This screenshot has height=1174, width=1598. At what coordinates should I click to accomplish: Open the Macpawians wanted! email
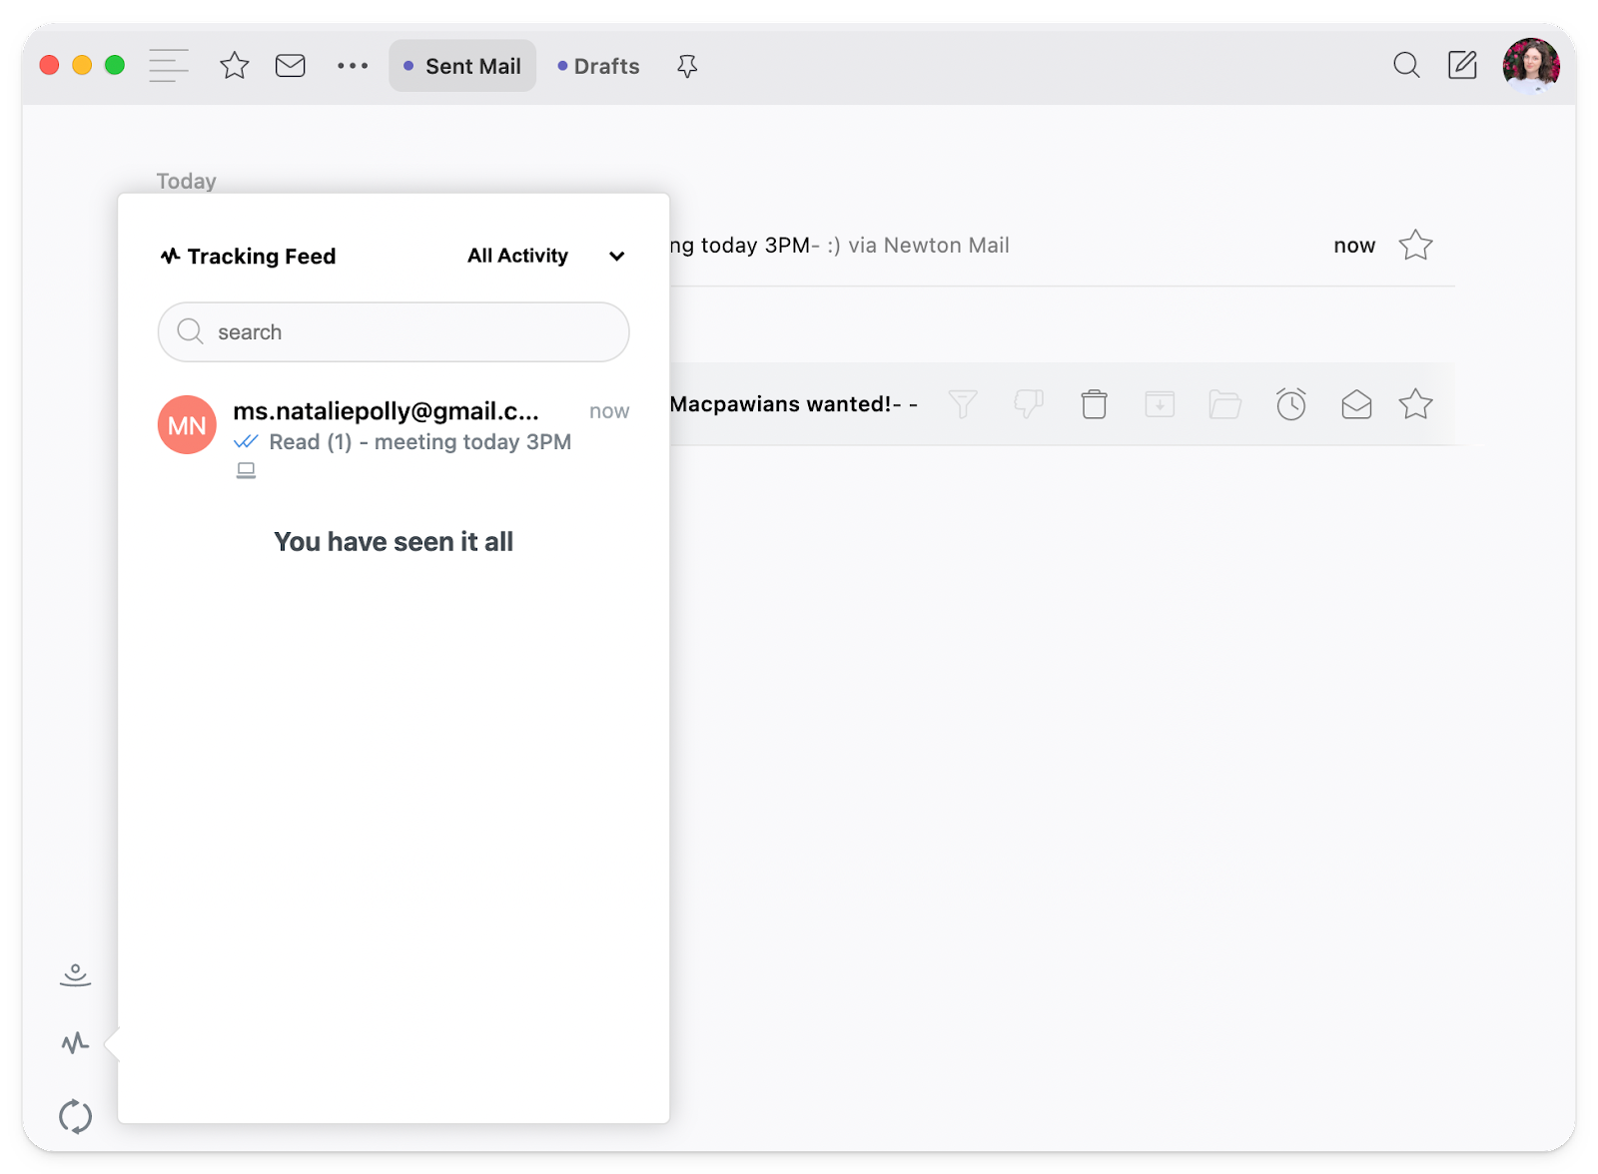click(x=794, y=404)
